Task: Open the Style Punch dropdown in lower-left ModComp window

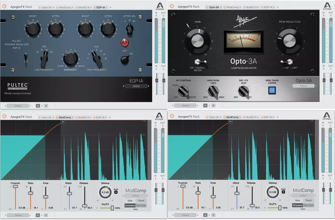Action: [141, 201]
